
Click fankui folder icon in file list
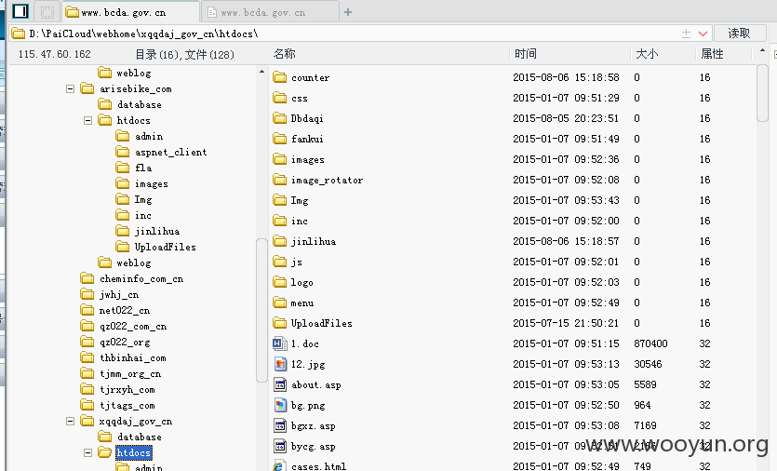[x=280, y=139]
